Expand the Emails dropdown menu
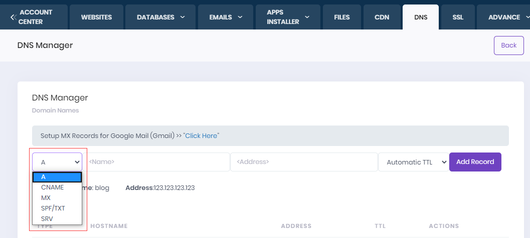 pyautogui.click(x=226, y=17)
